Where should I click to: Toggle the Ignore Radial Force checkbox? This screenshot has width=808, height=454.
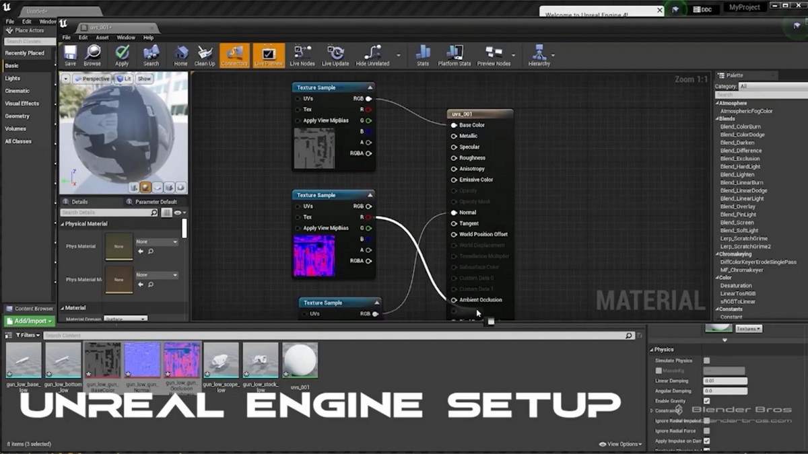click(x=706, y=431)
